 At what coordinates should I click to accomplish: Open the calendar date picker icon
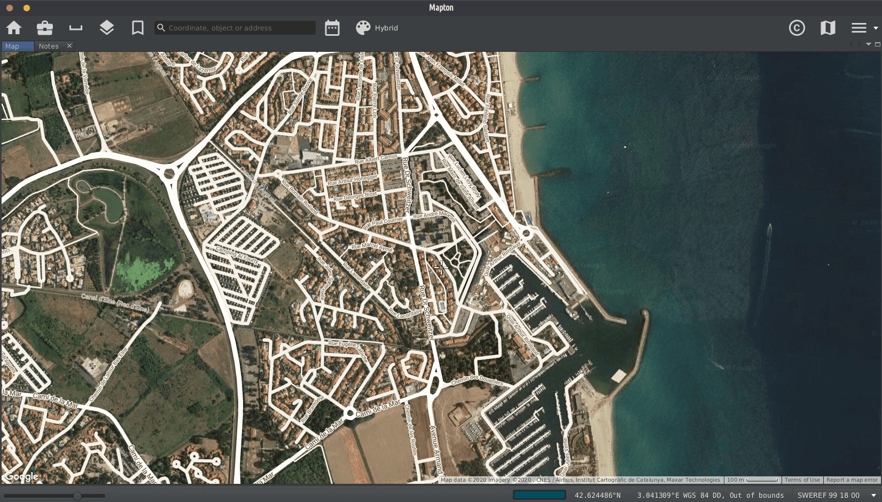332,28
